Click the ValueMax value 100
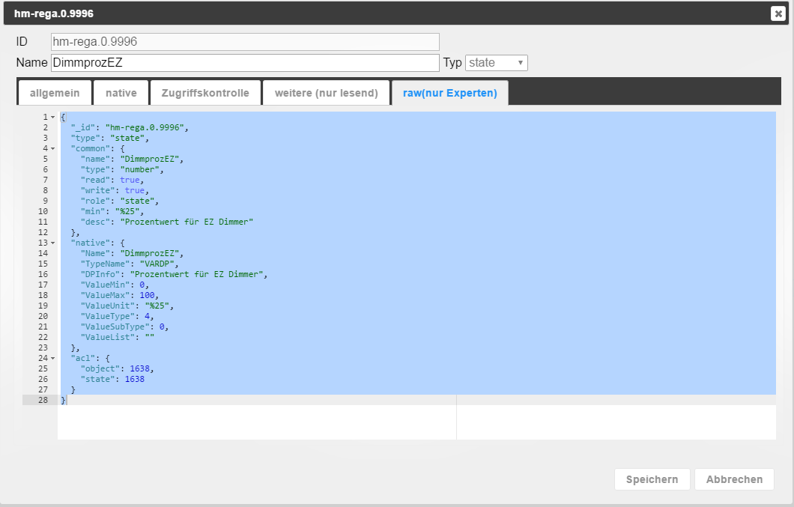The height and width of the screenshot is (507, 794). coord(148,296)
